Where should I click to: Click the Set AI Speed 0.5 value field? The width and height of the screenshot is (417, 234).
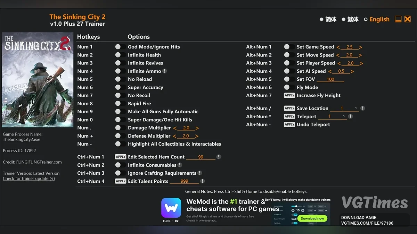[341, 71]
